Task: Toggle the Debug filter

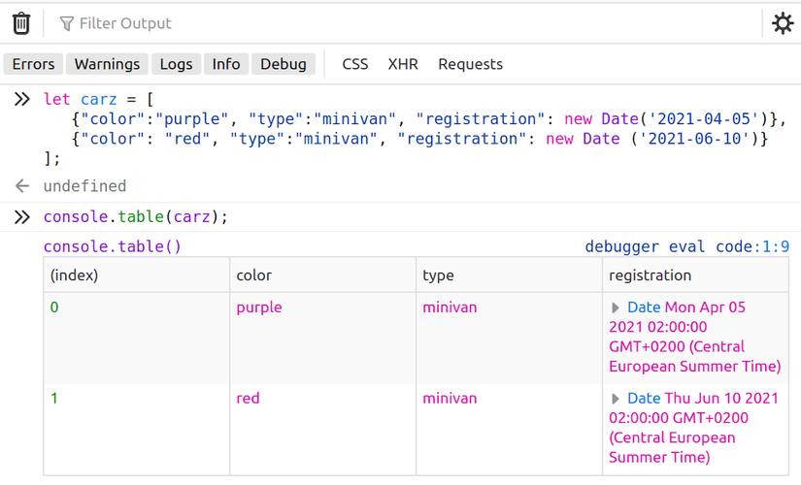Action: click(x=284, y=64)
